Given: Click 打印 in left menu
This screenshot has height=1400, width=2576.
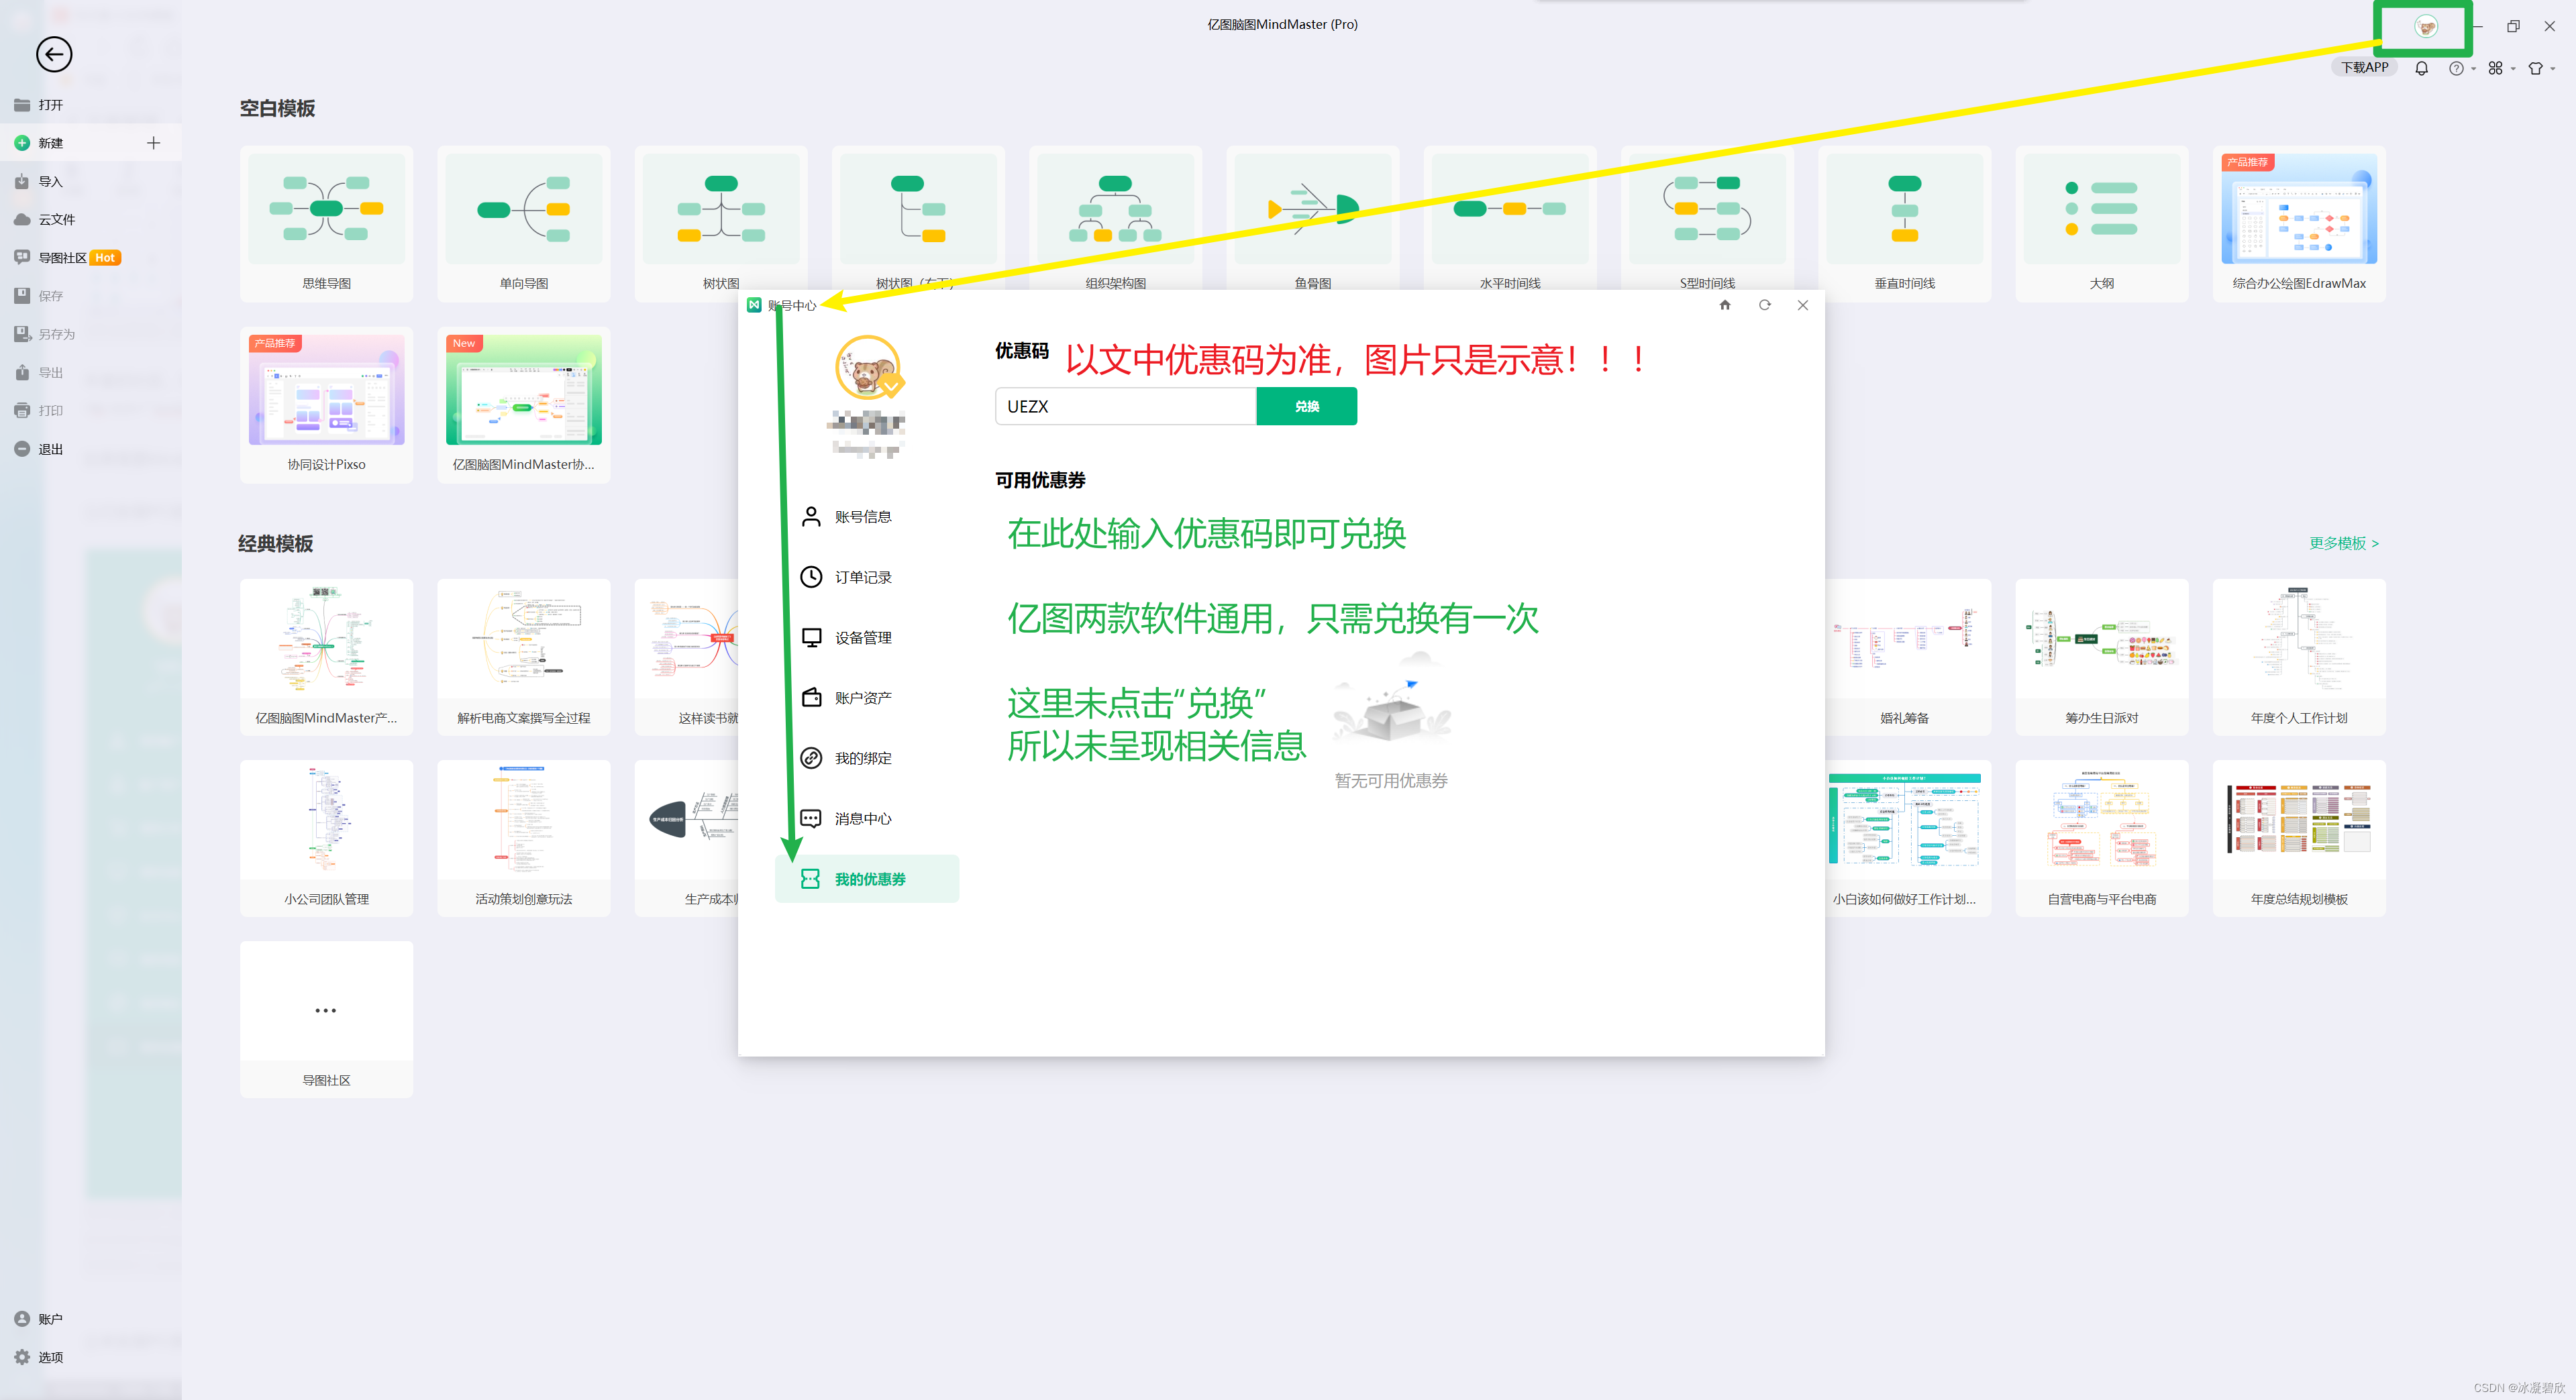Looking at the screenshot, I should [90, 411].
